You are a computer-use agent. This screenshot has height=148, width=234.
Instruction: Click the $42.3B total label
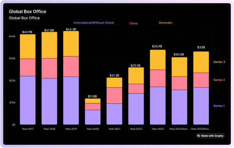pyautogui.click(x=71, y=29)
